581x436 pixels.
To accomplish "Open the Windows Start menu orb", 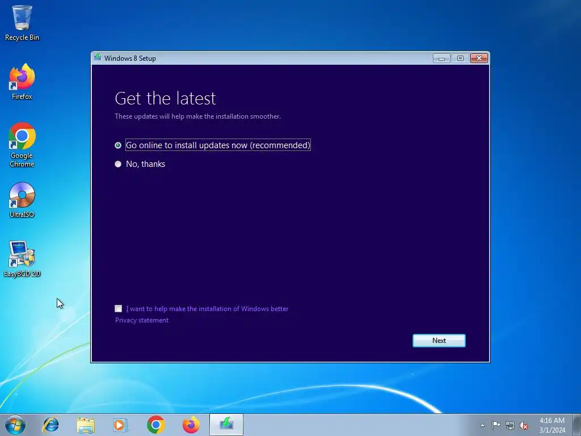I will (15, 425).
